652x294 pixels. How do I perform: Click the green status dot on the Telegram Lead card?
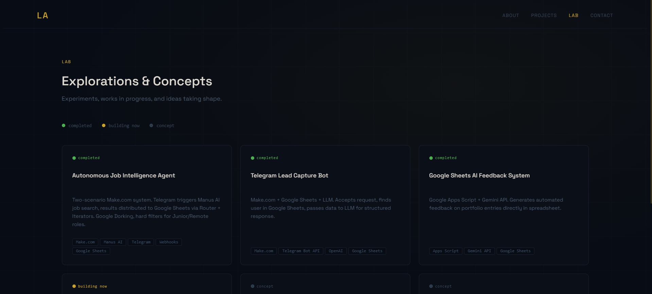(x=253, y=158)
